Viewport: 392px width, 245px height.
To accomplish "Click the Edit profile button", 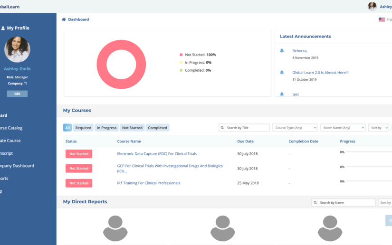I will (17, 94).
